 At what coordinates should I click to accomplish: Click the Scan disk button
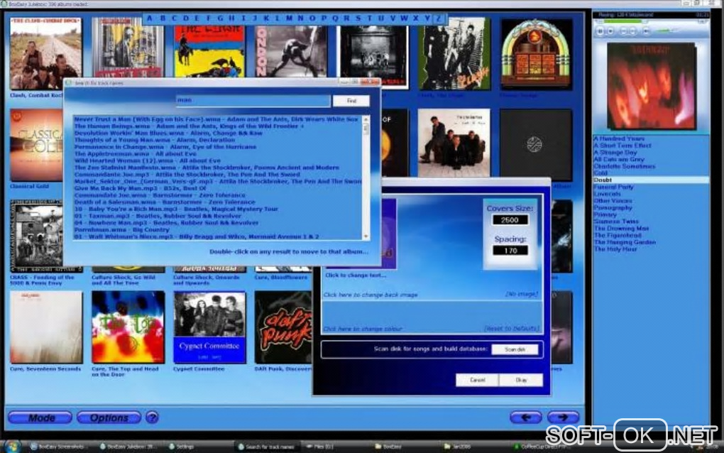pos(515,349)
